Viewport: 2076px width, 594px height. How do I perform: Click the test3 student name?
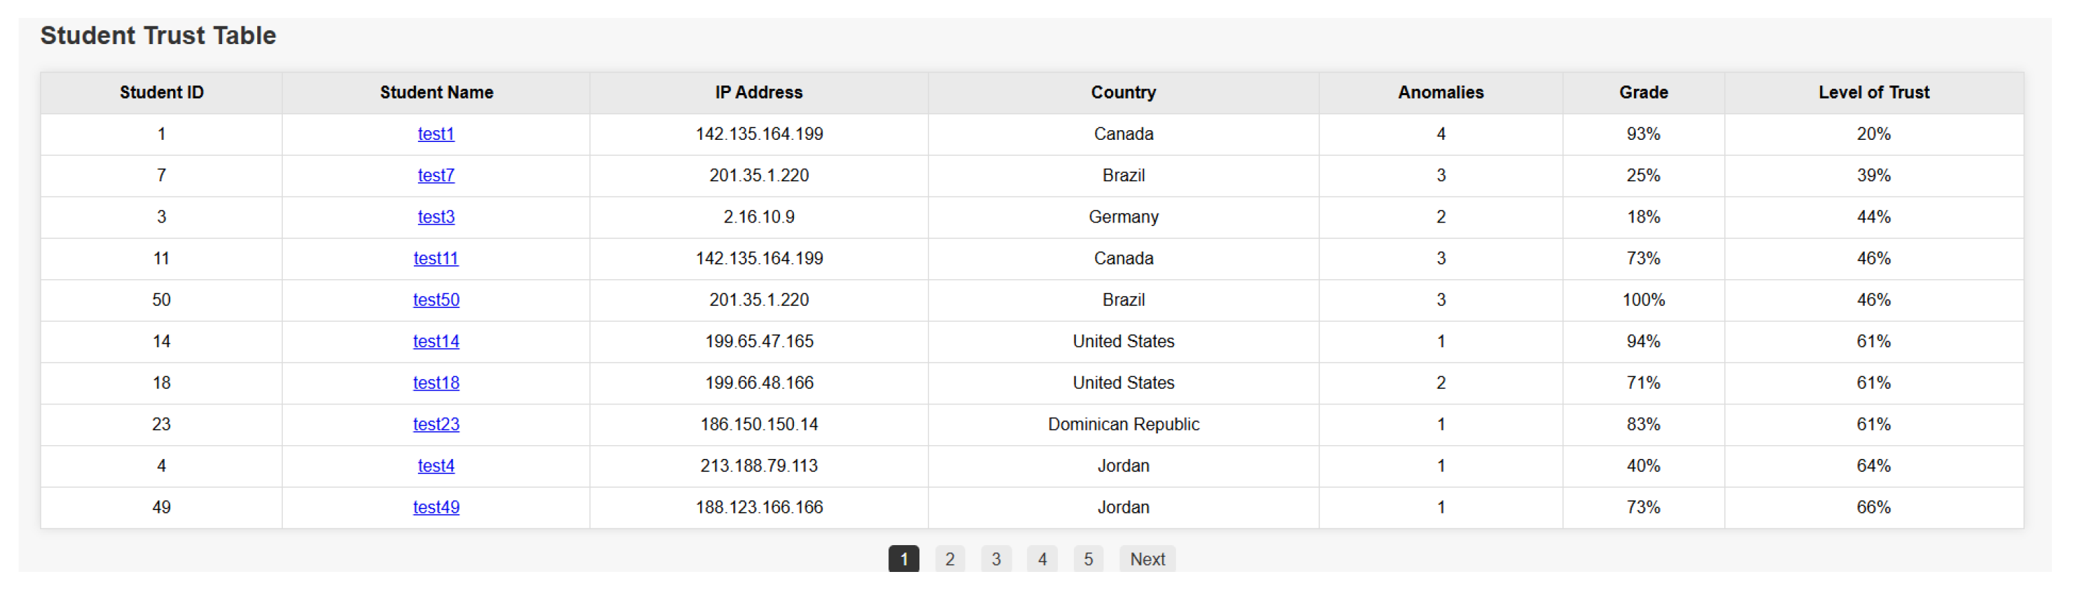435,217
